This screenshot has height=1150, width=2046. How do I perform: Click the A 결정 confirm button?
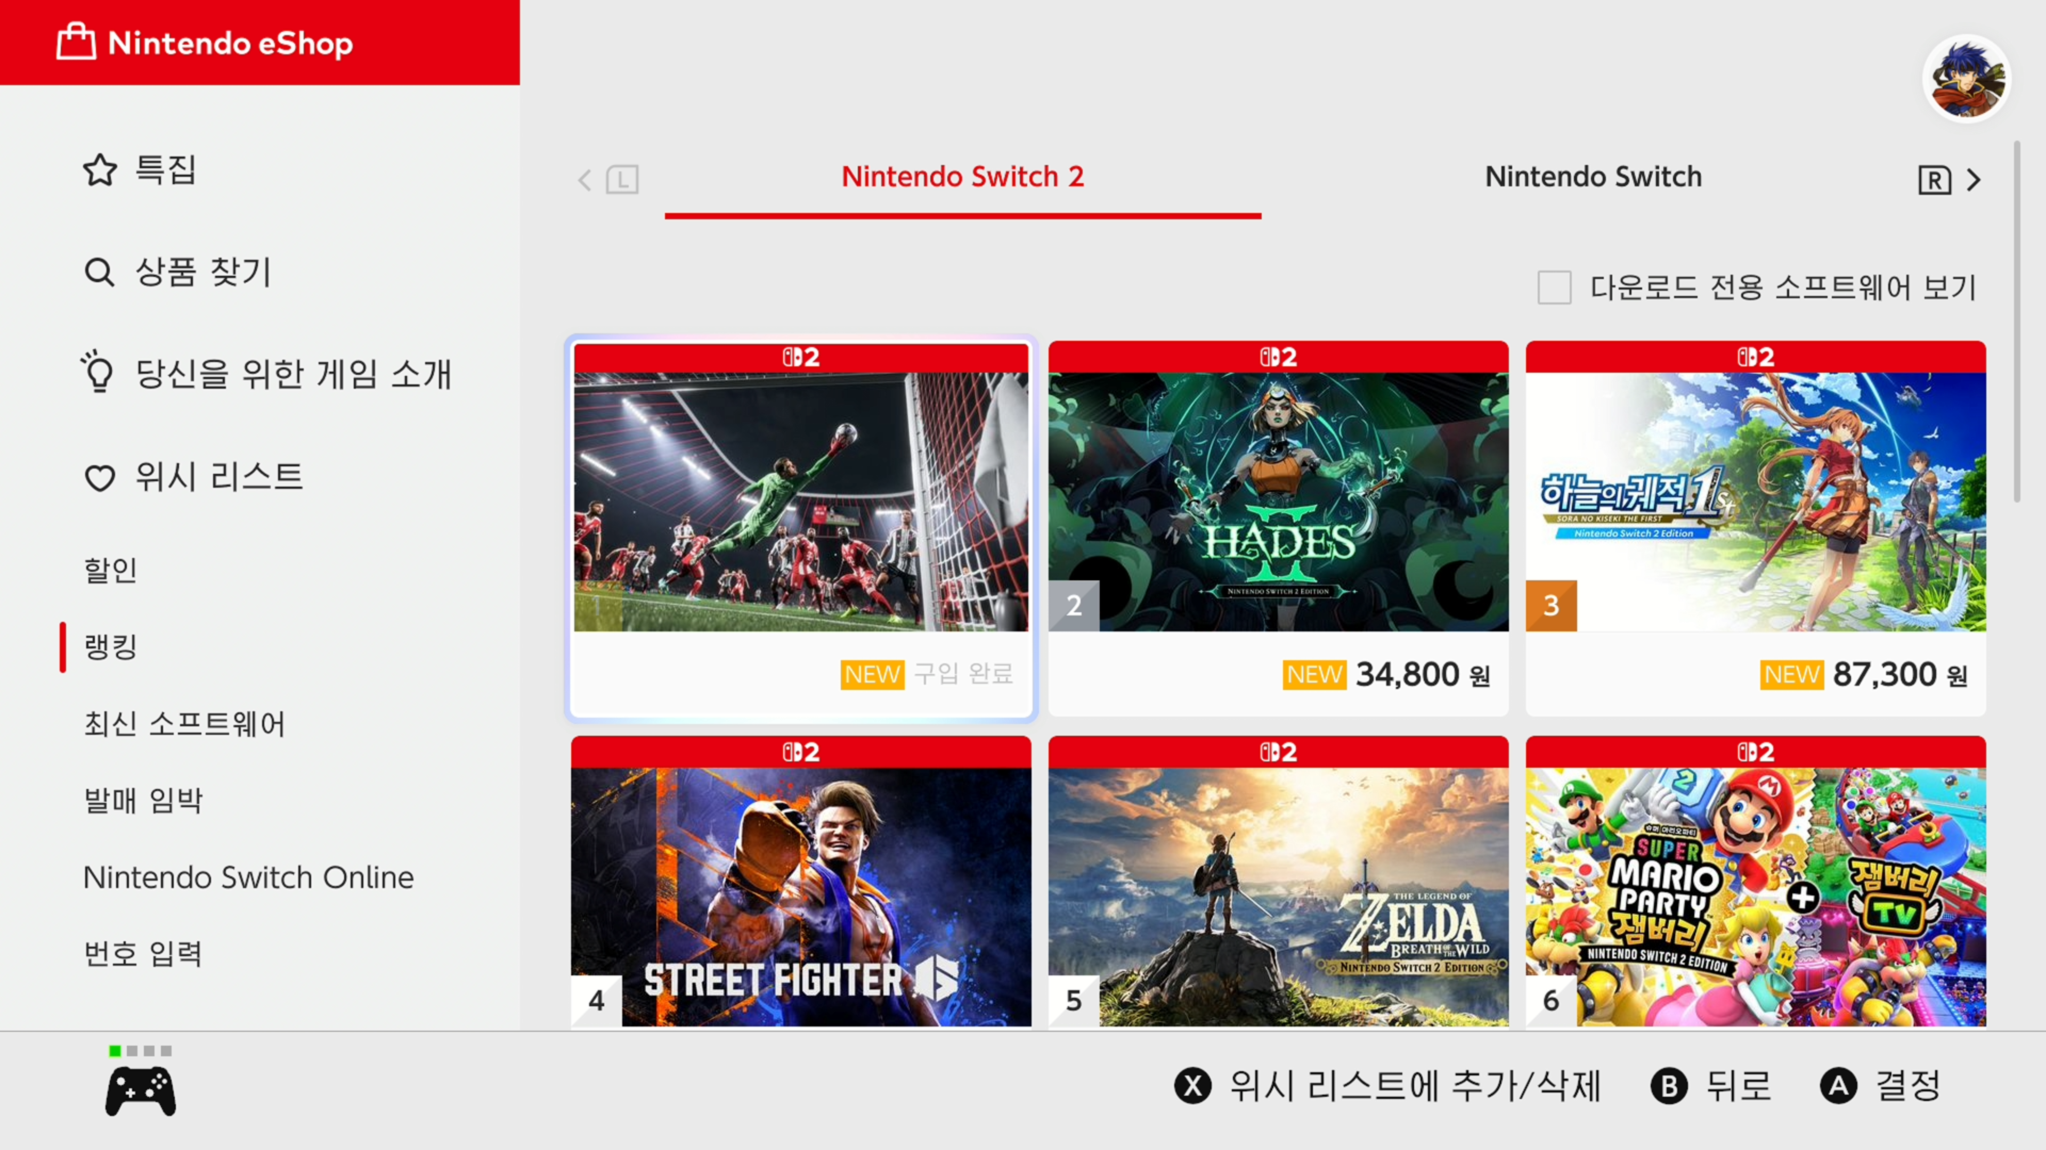pyautogui.click(x=1881, y=1086)
